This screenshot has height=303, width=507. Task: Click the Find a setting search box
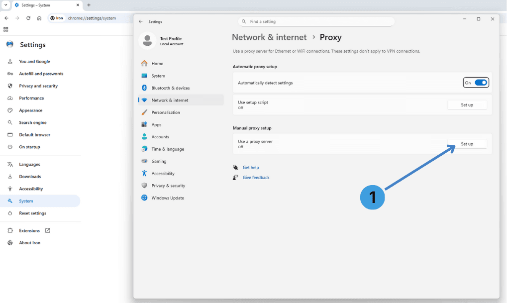[x=316, y=22]
